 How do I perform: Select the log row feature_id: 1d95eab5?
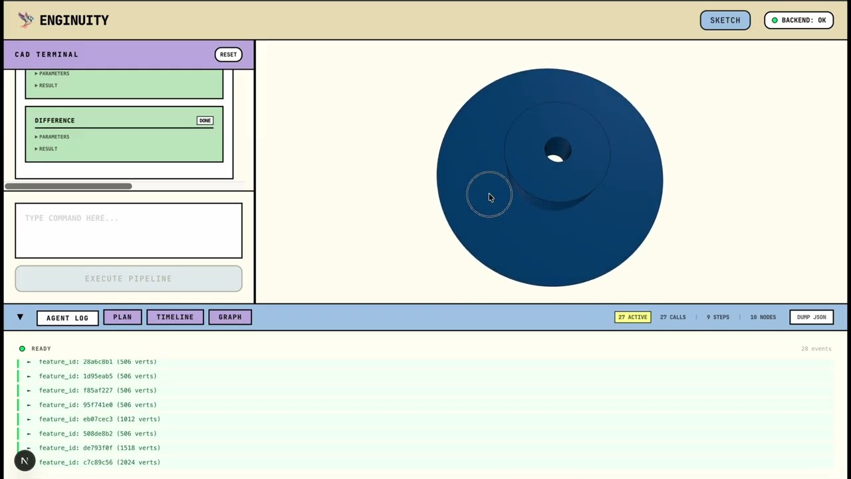click(425, 376)
